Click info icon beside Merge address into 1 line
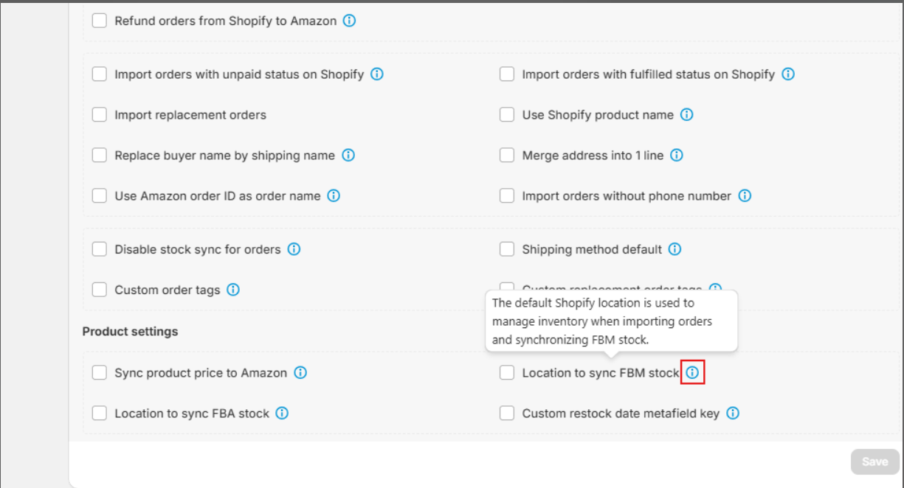This screenshot has height=488, width=904. click(x=677, y=156)
